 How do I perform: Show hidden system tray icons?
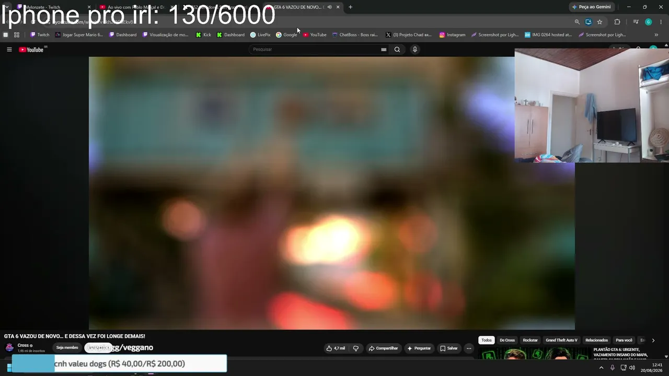[601, 368]
